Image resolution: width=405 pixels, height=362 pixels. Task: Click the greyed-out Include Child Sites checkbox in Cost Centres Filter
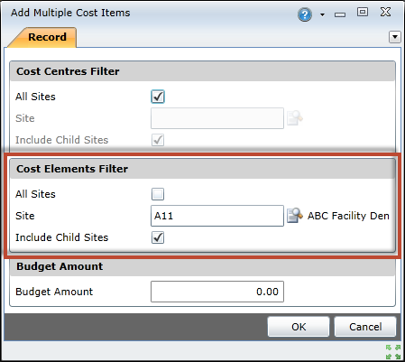click(158, 140)
